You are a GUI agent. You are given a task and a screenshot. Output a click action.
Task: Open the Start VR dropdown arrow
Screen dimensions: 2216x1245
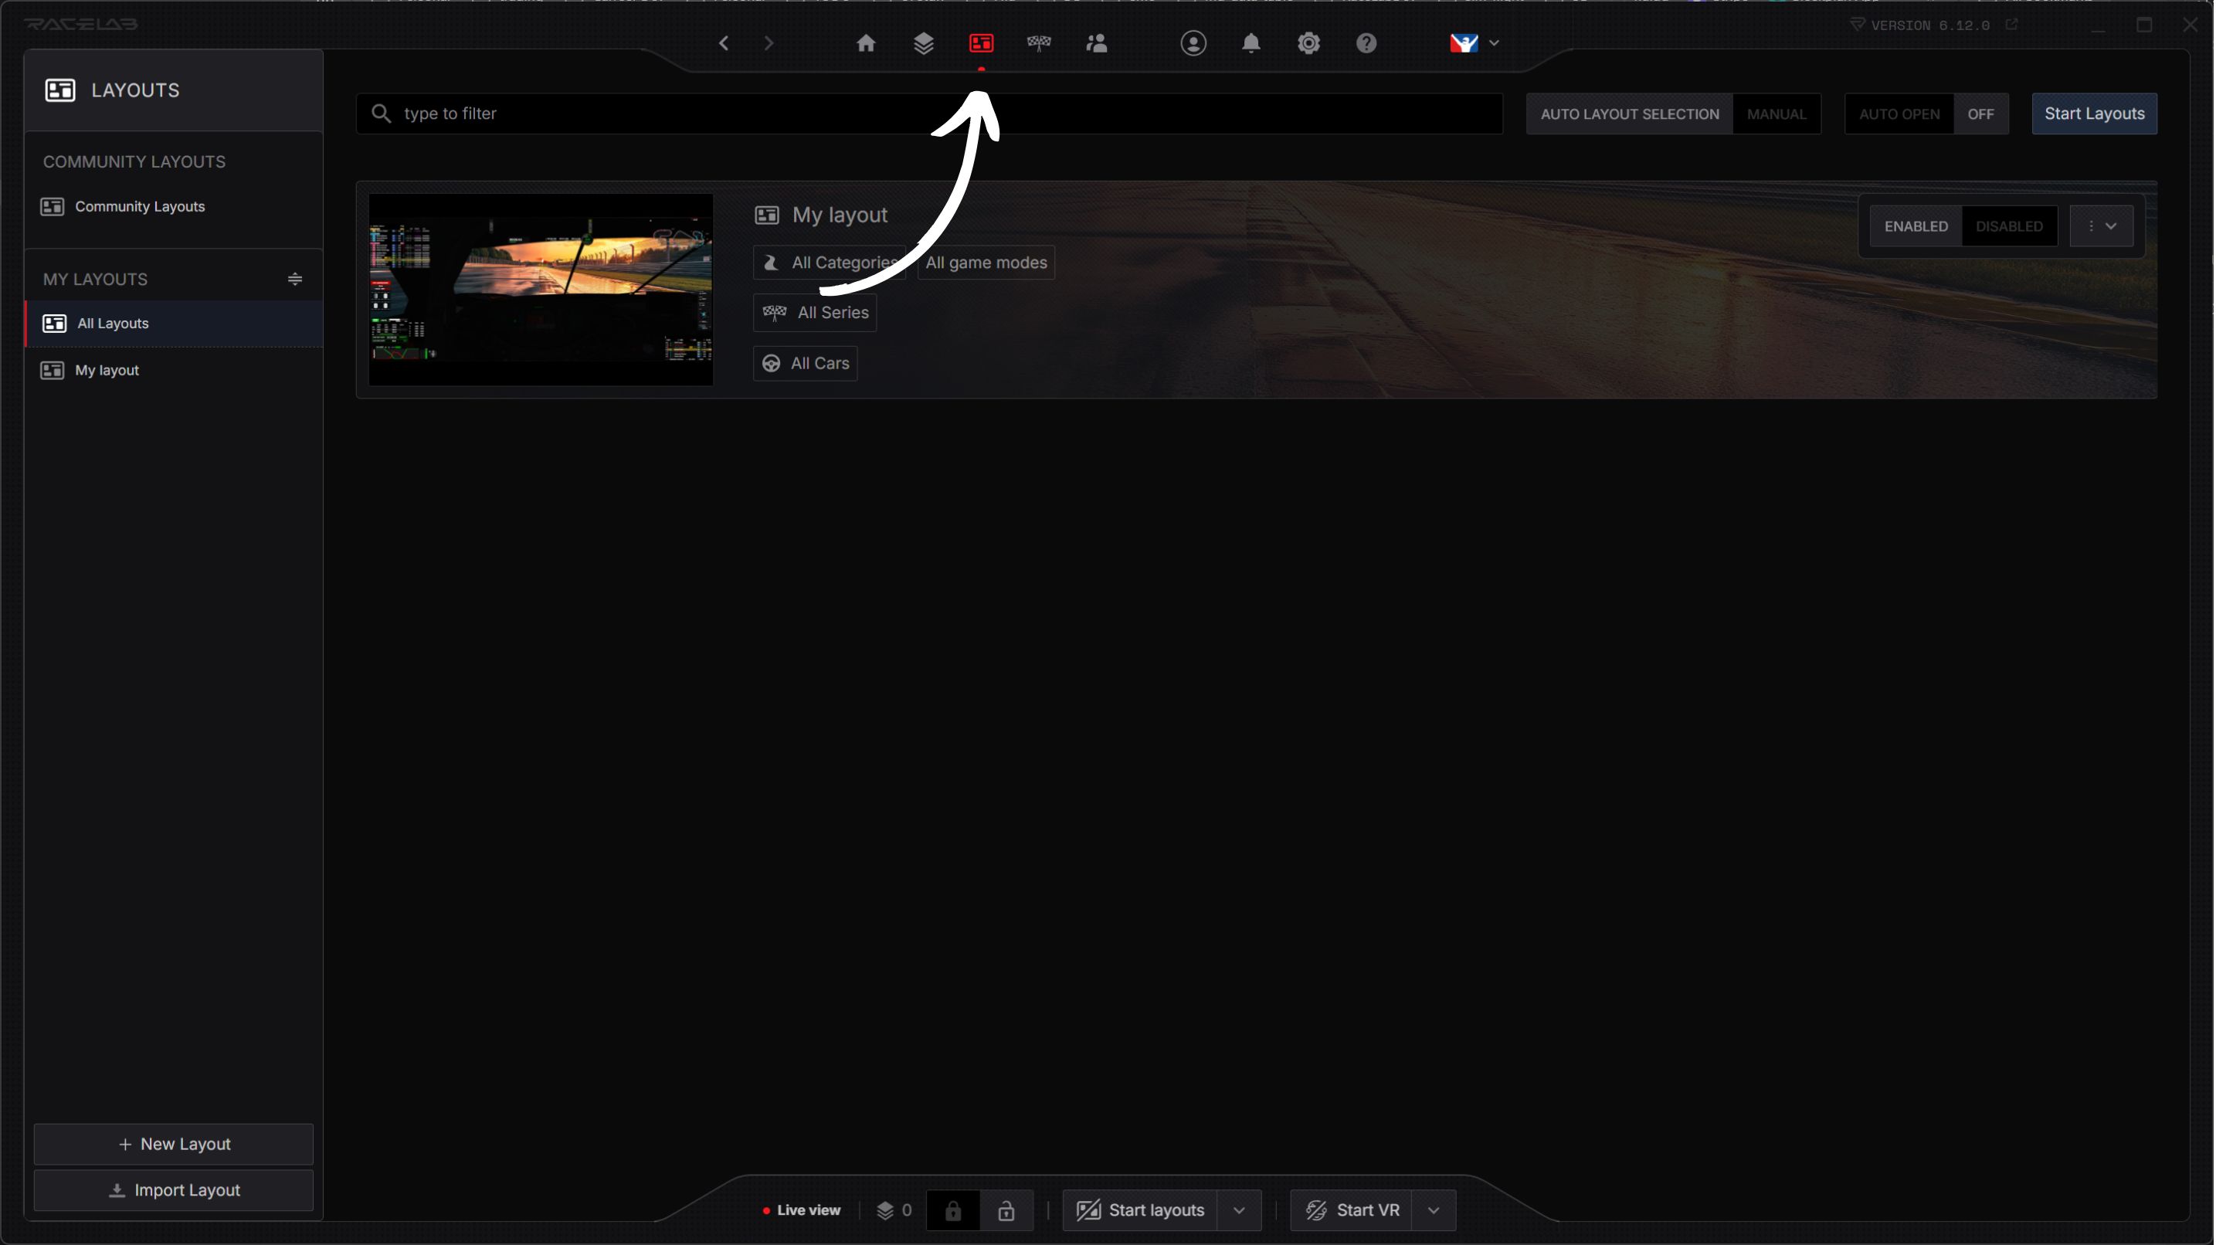pyautogui.click(x=1432, y=1210)
